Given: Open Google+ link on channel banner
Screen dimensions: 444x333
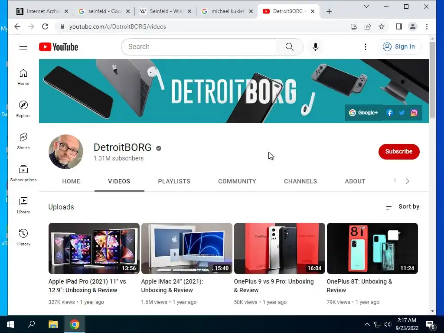Looking at the screenshot, I should pyautogui.click(x=363, y=113).
